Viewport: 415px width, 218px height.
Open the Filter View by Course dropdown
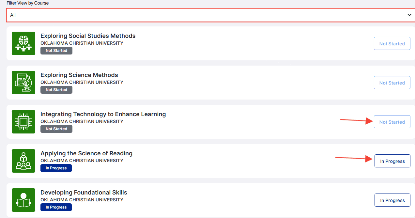(210, 15)
